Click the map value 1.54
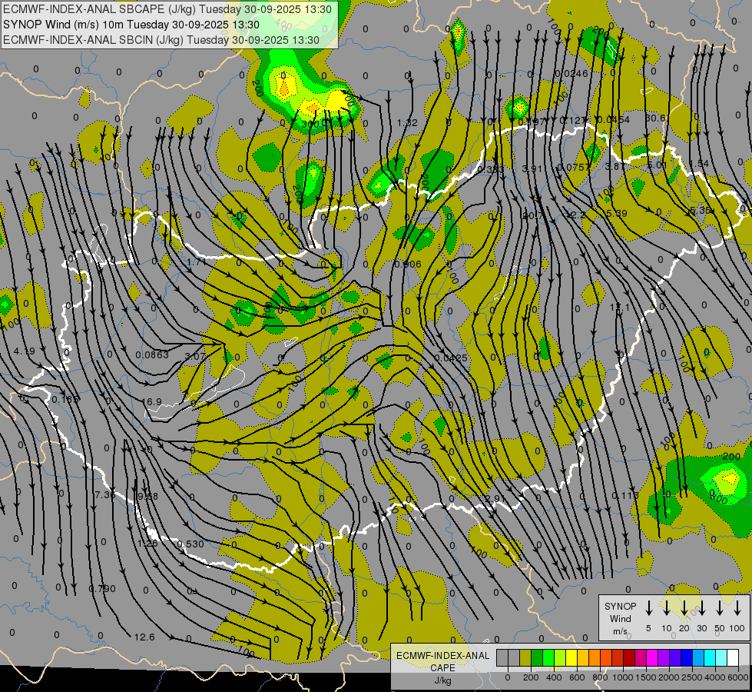The image size is (752, 692). (x=699, y=163)
